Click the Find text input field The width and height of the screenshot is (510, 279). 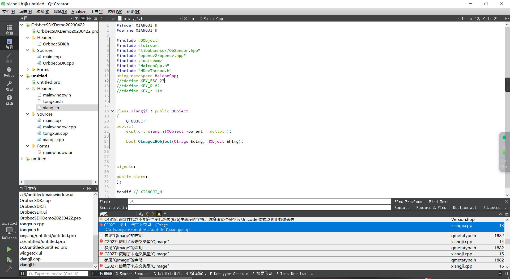(260, 201)
